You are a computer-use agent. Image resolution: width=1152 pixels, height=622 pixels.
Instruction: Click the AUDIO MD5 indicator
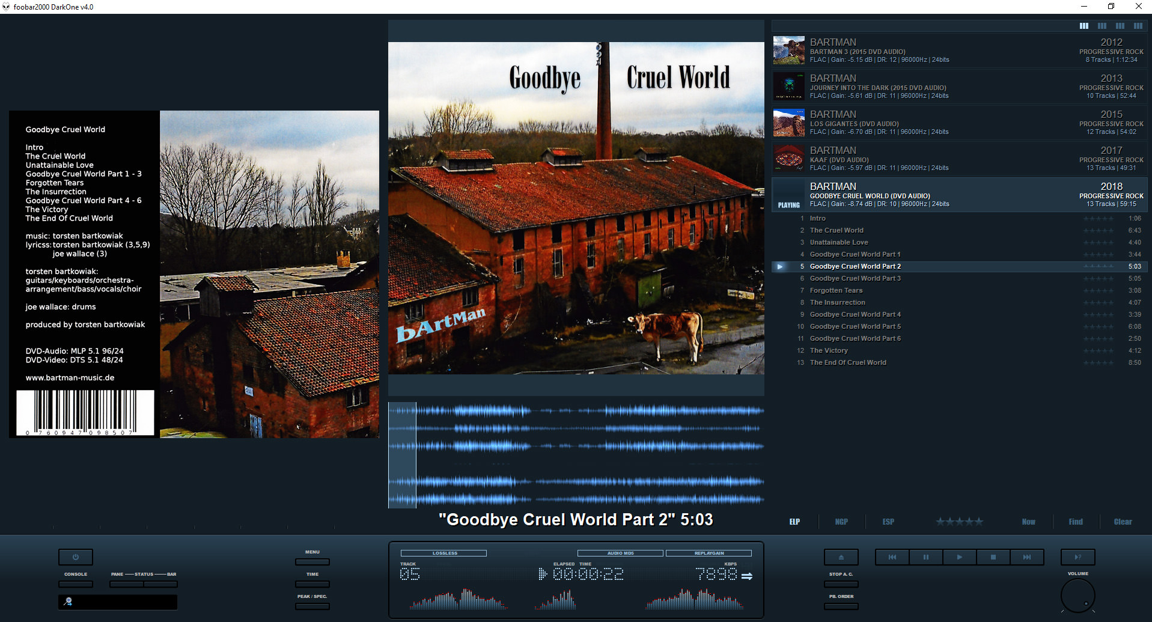(620, 553)
